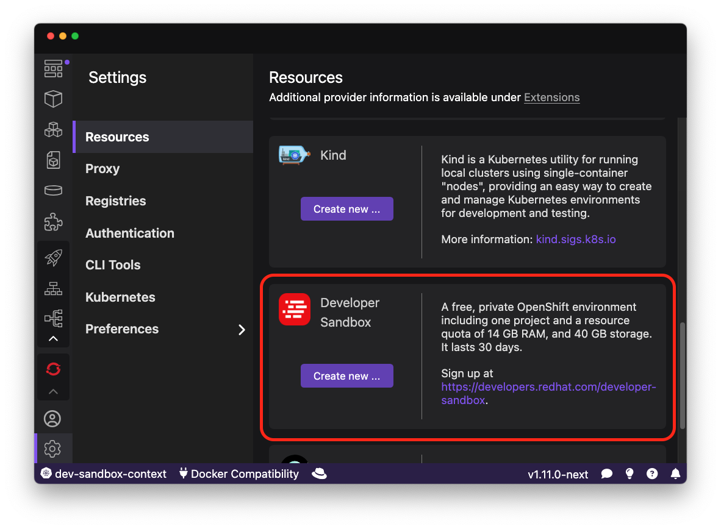This screenshot has width=721, height=529.
Task: Click the Kind logo icon
Action: 294,155
